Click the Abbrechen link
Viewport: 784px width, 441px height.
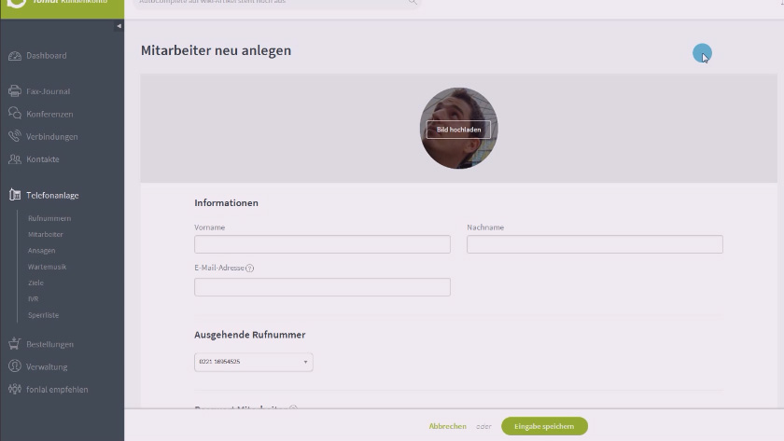click(x=447, y=426)
